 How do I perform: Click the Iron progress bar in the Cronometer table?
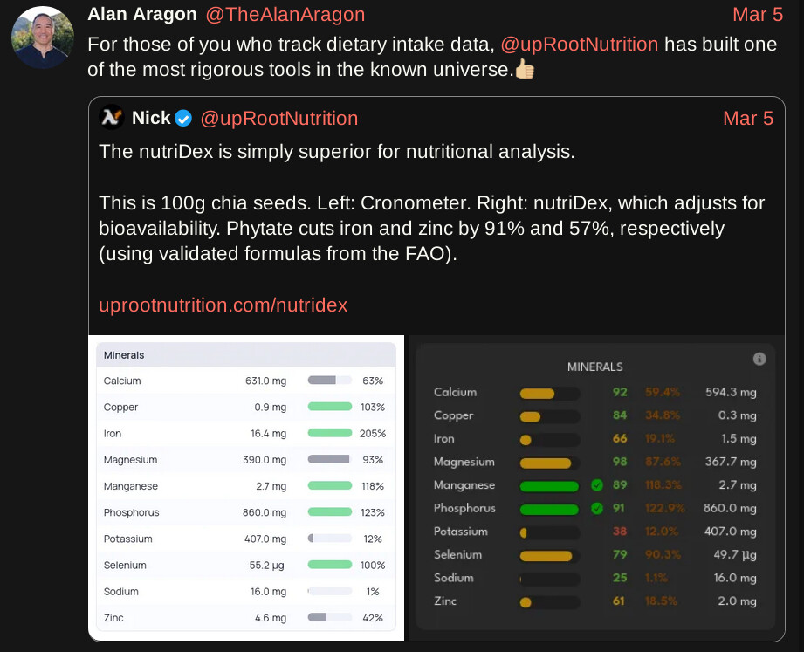tap(329, 433)
